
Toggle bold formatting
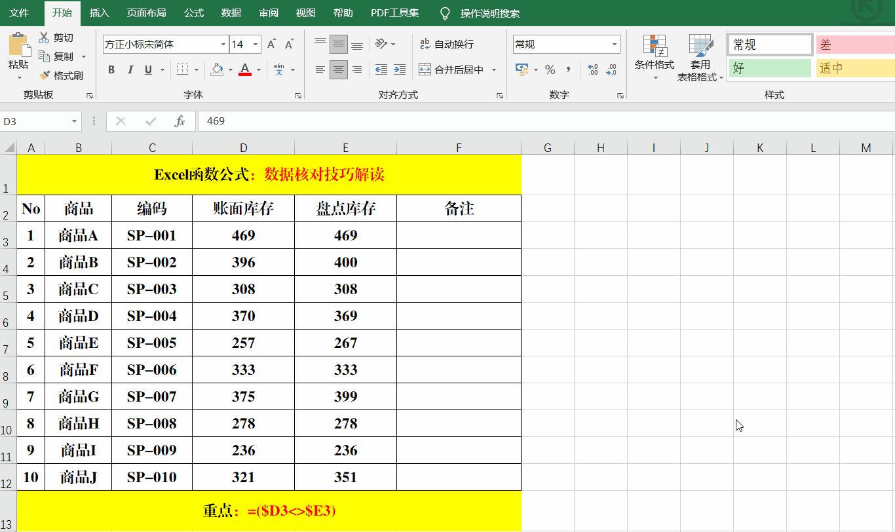coord(111,69)
